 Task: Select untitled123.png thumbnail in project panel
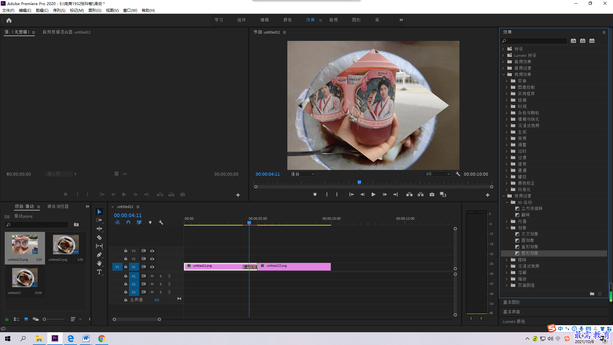pos(25,244)
